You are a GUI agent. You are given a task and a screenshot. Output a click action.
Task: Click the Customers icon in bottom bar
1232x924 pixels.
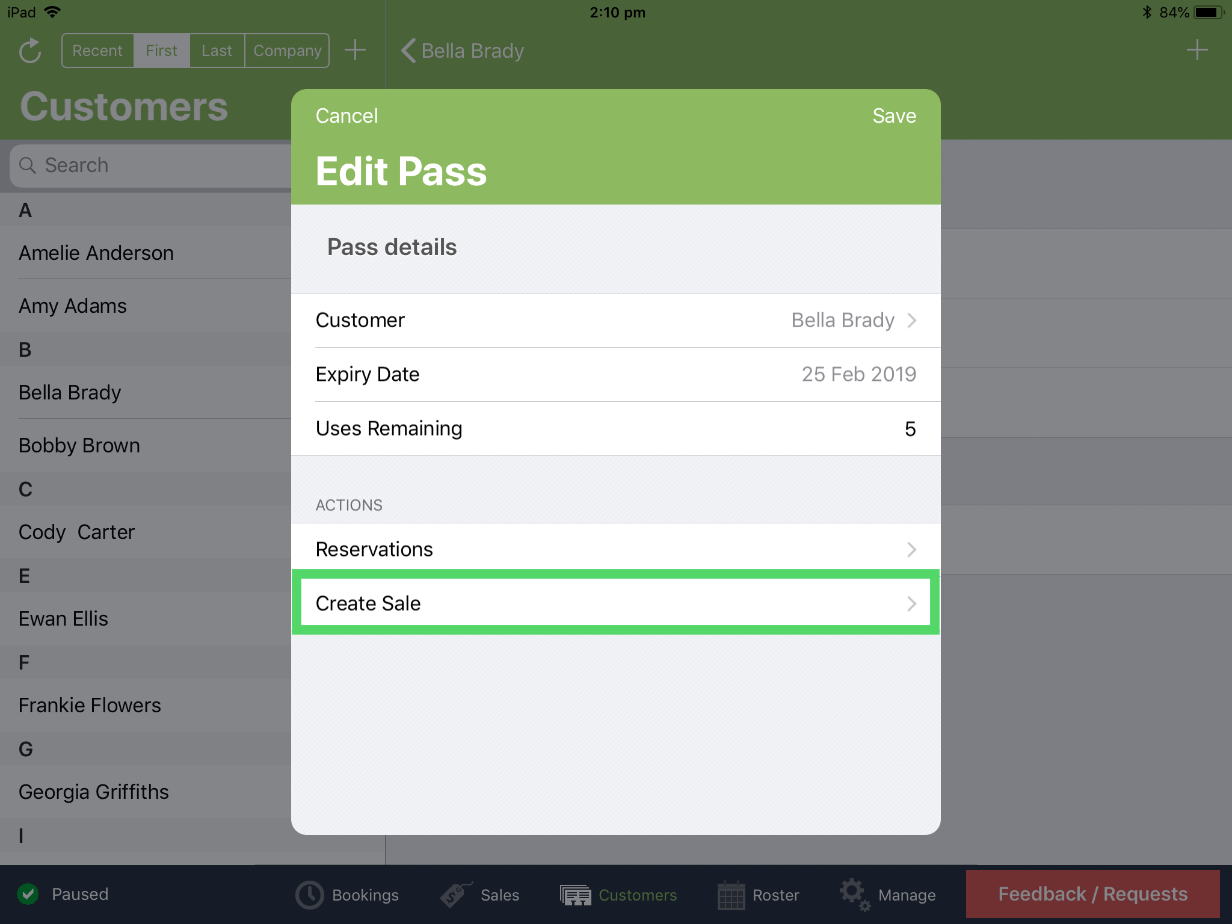click(576, 895)
